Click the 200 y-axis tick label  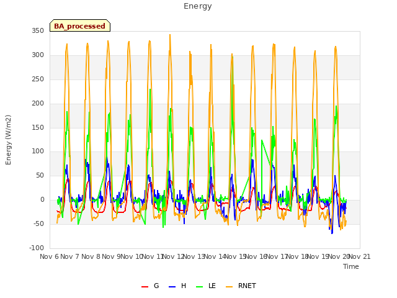pyautogui.click(x=38, y=104)
